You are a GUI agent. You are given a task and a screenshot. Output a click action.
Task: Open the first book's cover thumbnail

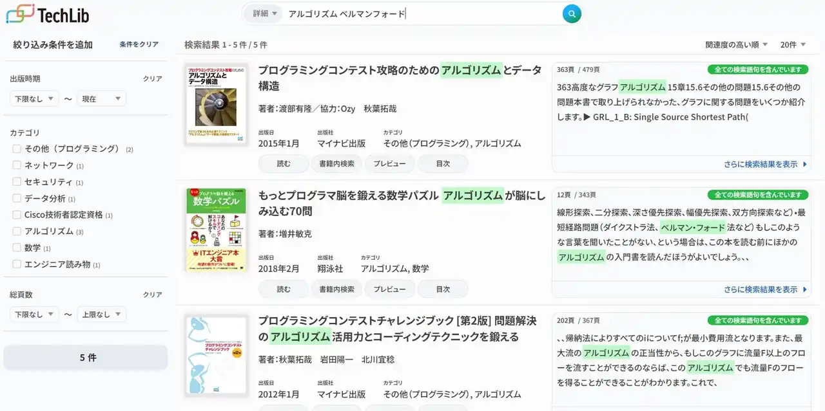tap(216, 104)
